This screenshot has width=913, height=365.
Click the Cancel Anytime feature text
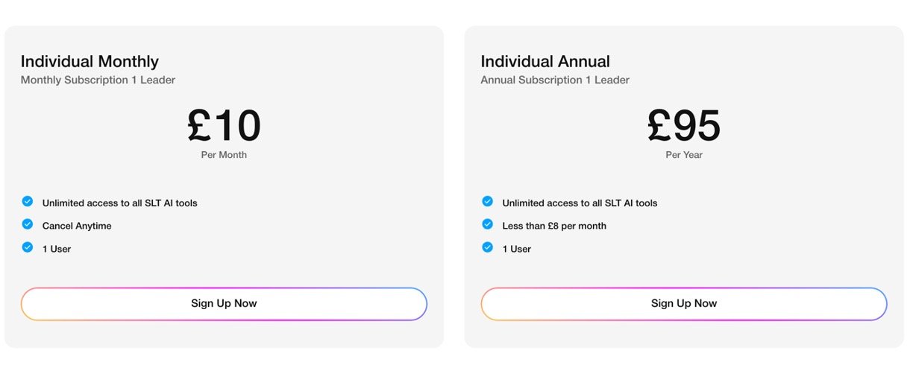click(77, 226)
